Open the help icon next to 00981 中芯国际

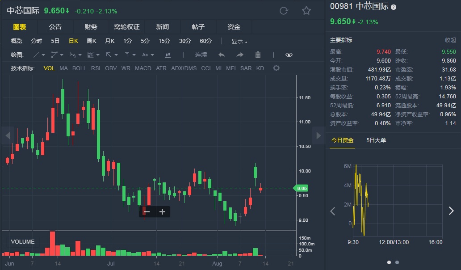click(394, 7)
